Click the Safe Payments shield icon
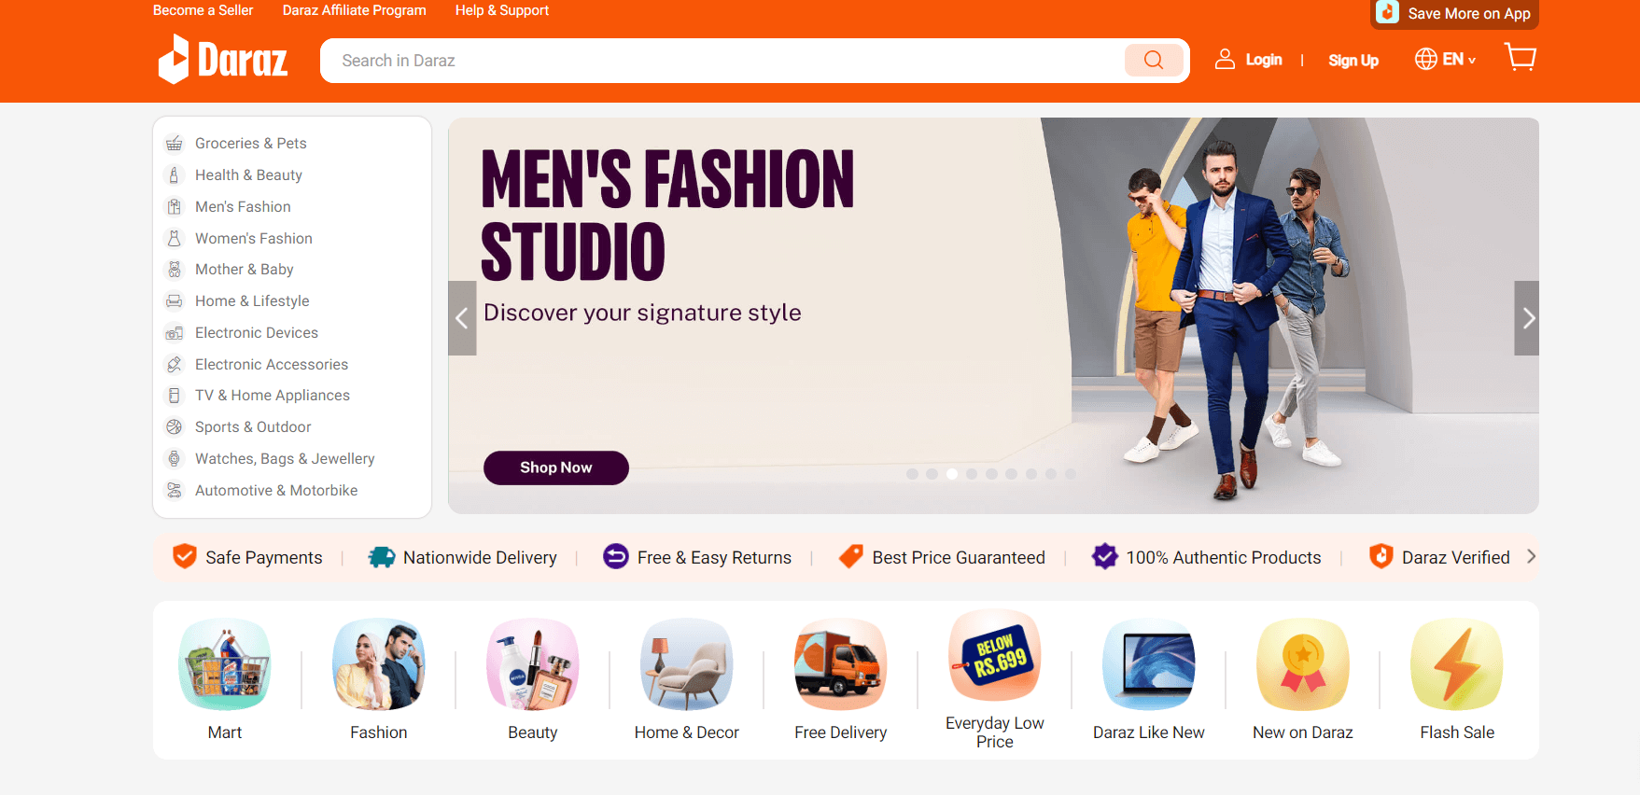 [185, 556]
